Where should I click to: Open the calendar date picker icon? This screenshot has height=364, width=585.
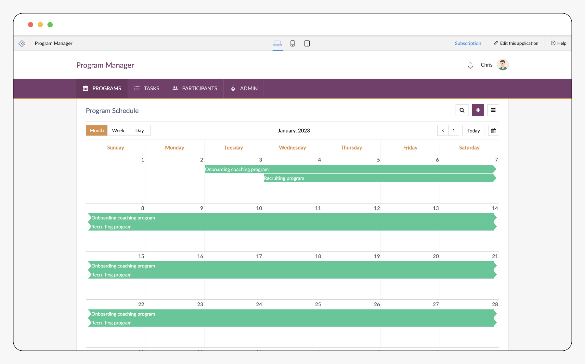pyautogui.click(x=493, y=131)
